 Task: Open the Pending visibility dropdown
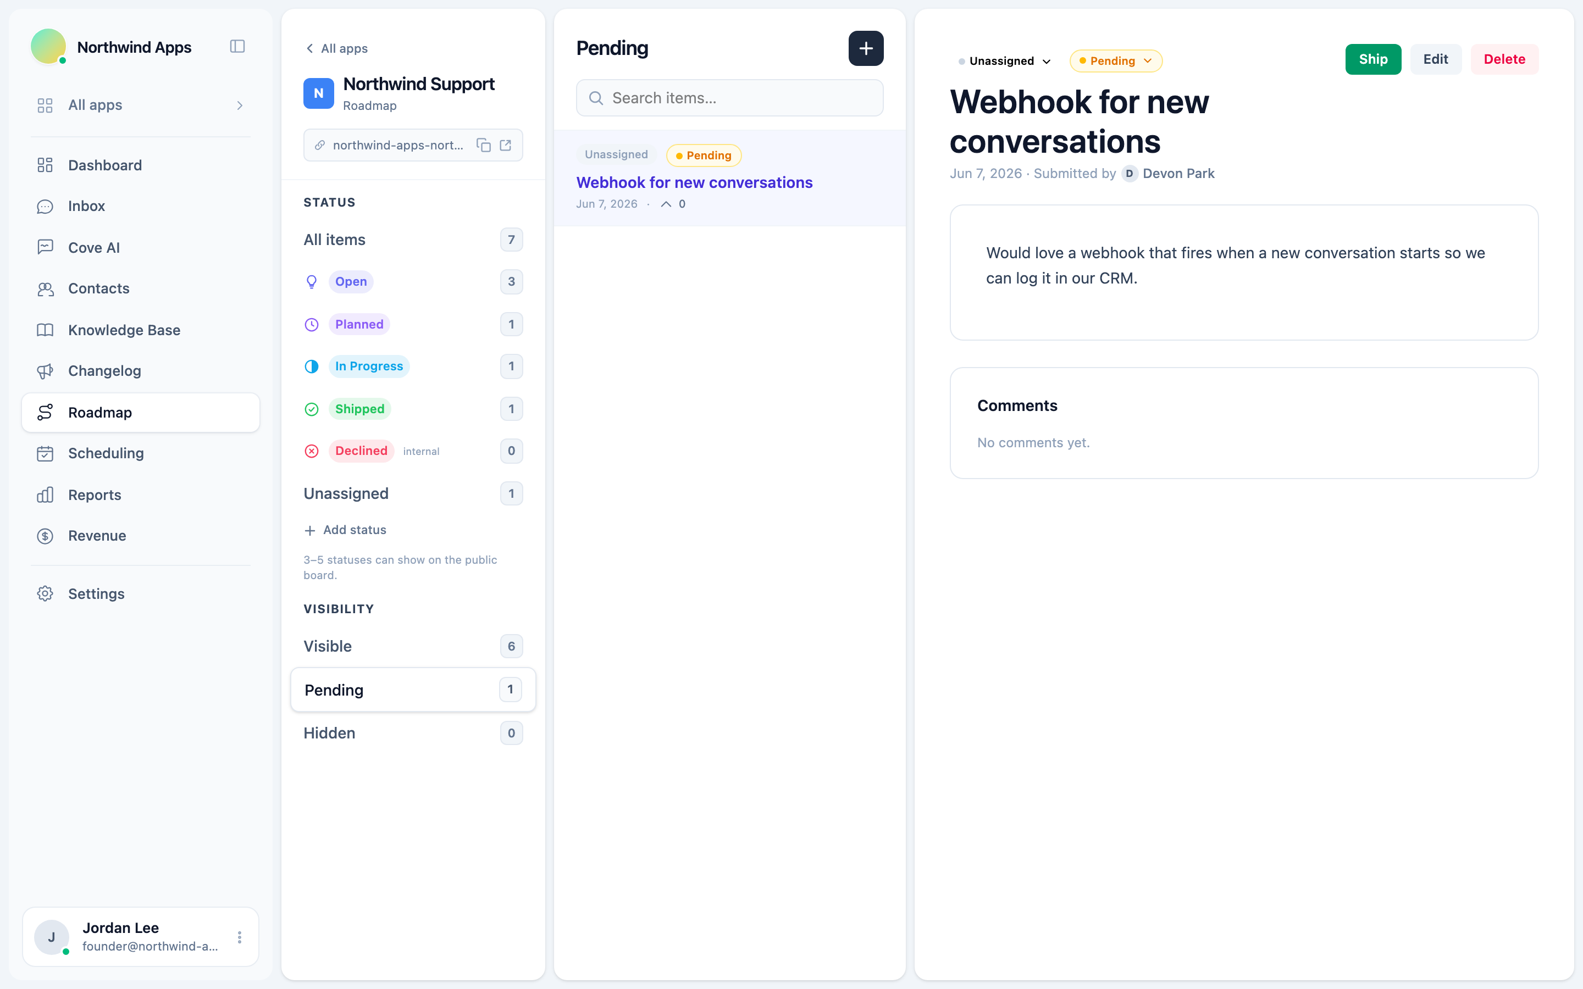tap(1115, 62)
